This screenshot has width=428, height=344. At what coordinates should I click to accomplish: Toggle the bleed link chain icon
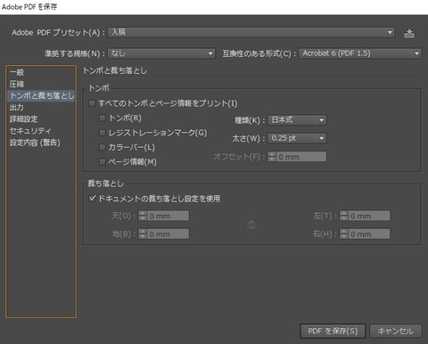pos(251,225)
